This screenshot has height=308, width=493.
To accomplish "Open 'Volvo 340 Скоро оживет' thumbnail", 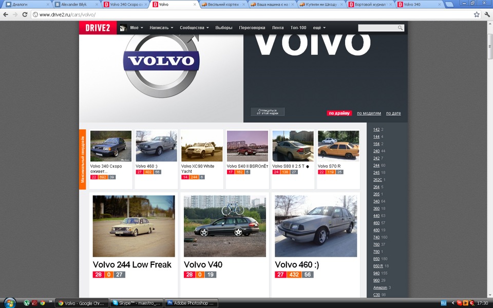I will tap(111, 146).
